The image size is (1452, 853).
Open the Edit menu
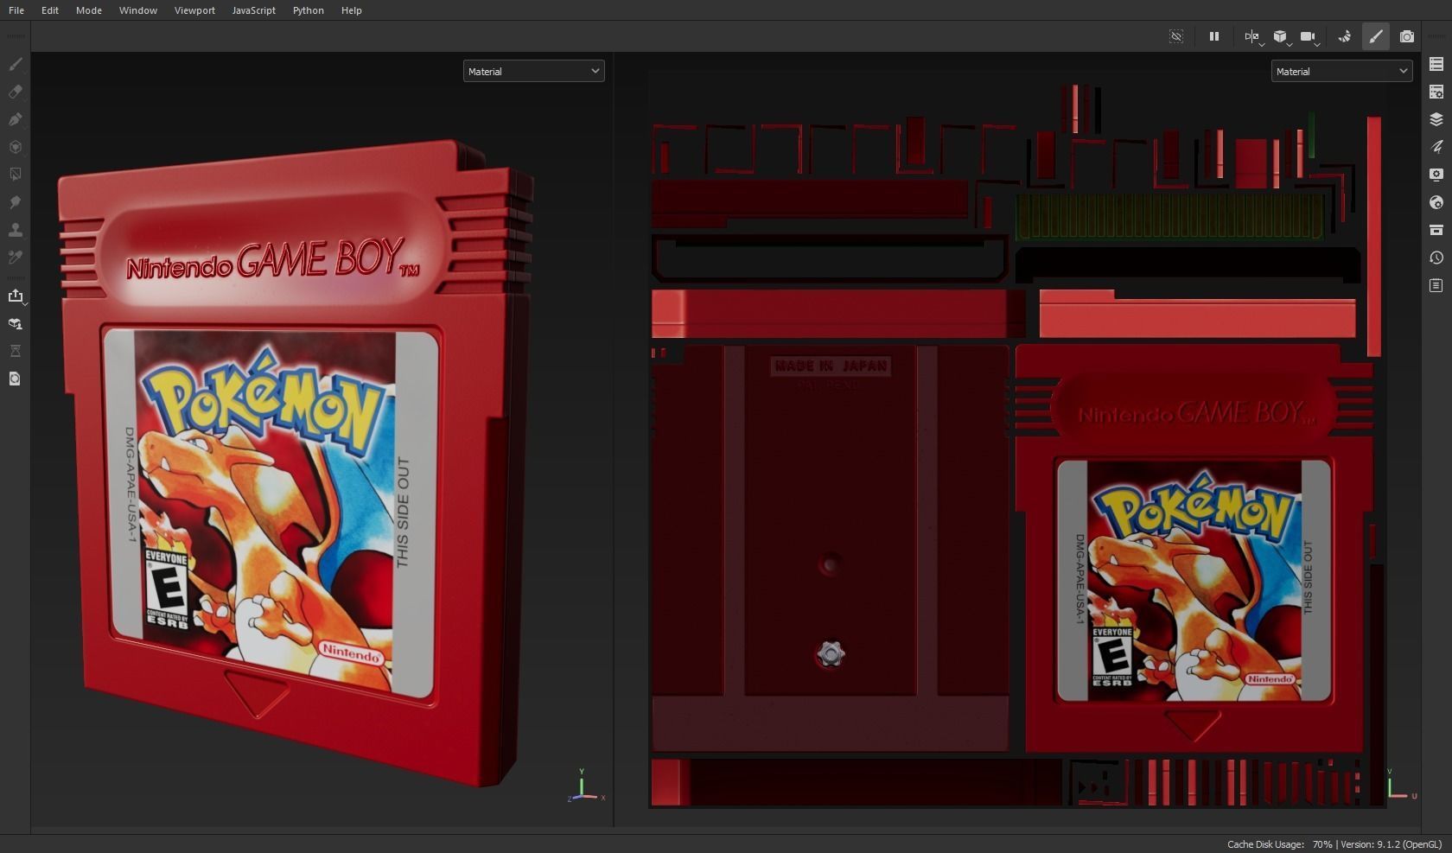50,10
